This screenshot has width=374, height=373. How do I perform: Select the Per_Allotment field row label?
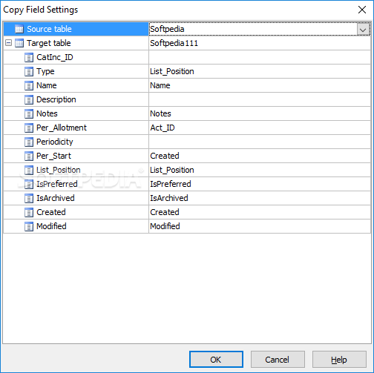click(x=62, y=128)
